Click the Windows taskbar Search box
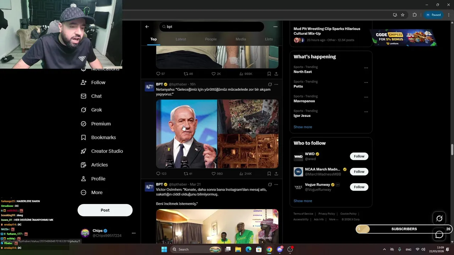 pos(196,249)
